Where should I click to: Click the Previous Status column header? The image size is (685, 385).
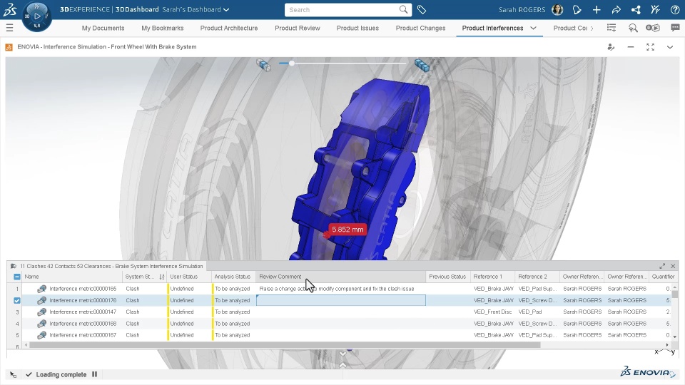pyautogui.click(x=447, y=277)
